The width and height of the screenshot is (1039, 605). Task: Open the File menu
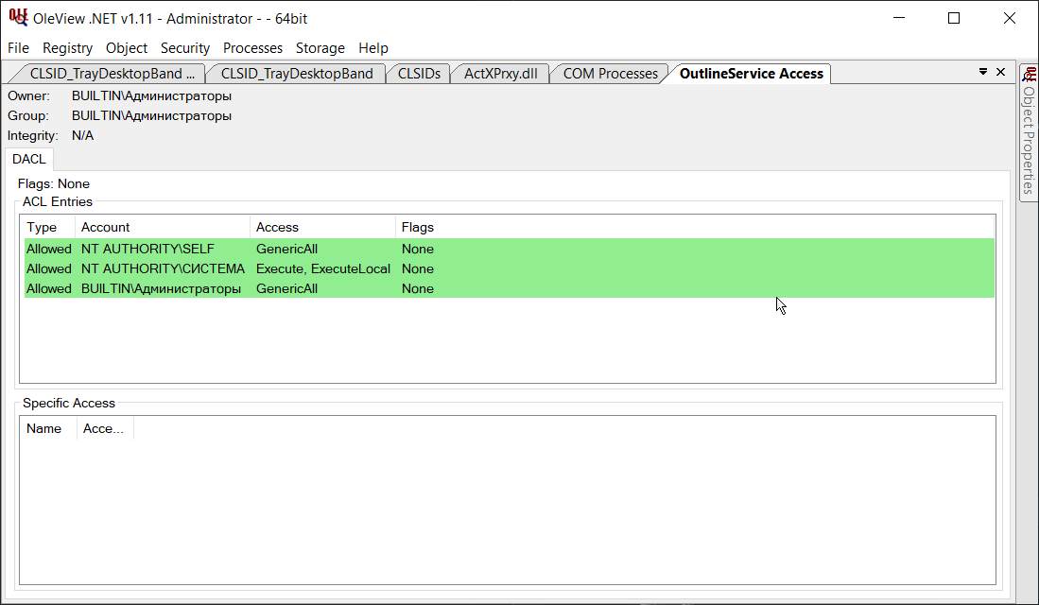point(19,47)
